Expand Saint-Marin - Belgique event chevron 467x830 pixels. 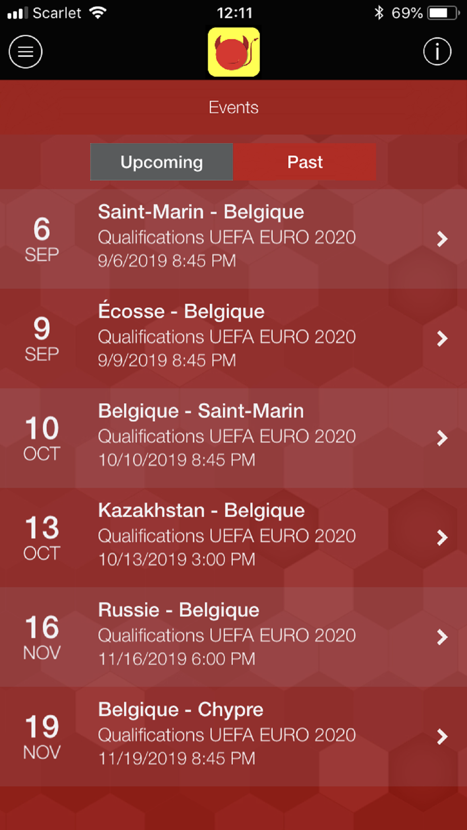coord(442,239)
